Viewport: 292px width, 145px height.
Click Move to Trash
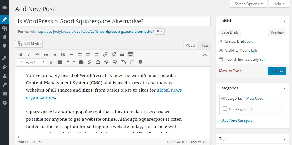[230, 71]
